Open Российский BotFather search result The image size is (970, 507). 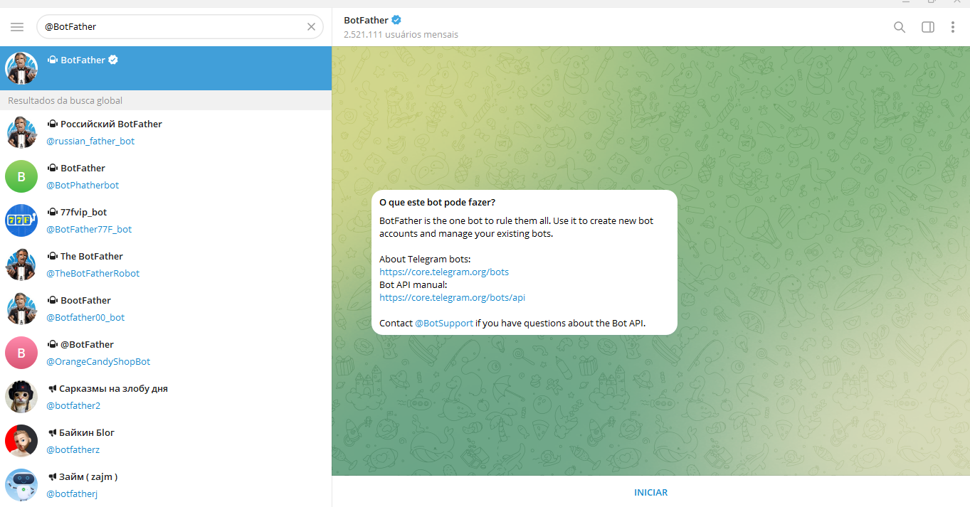pyautogui.click(x=166, y=132)
